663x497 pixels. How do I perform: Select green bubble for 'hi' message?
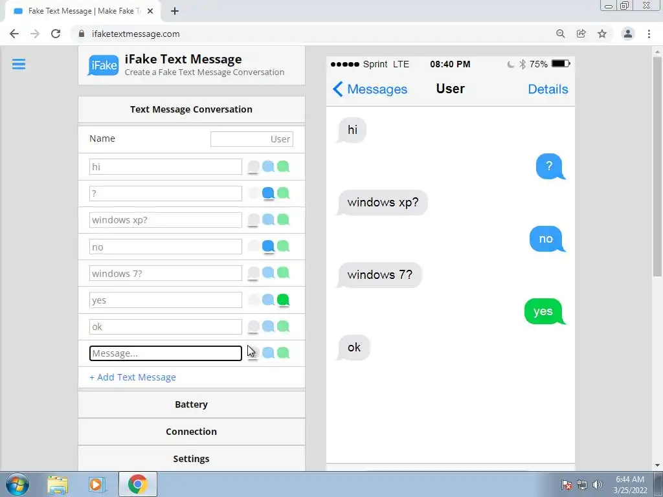pos(284,166)
